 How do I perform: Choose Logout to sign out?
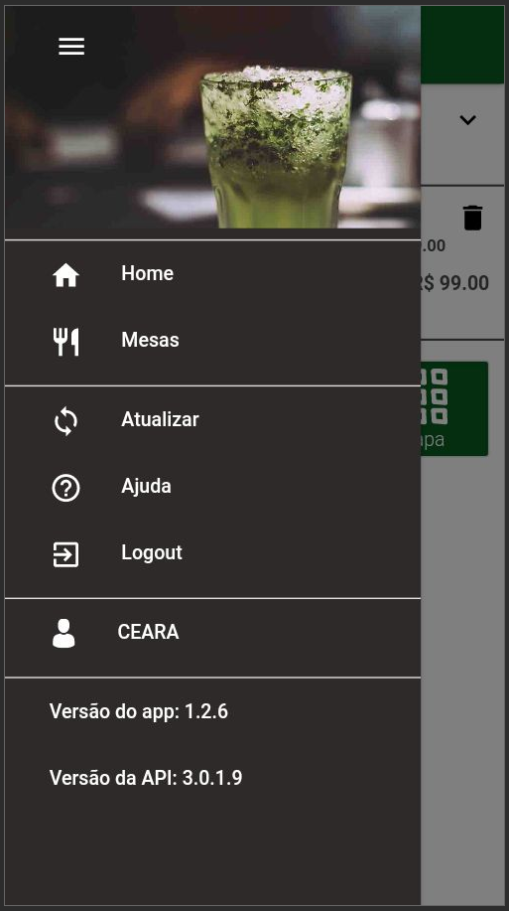click(x=212, y=552)
